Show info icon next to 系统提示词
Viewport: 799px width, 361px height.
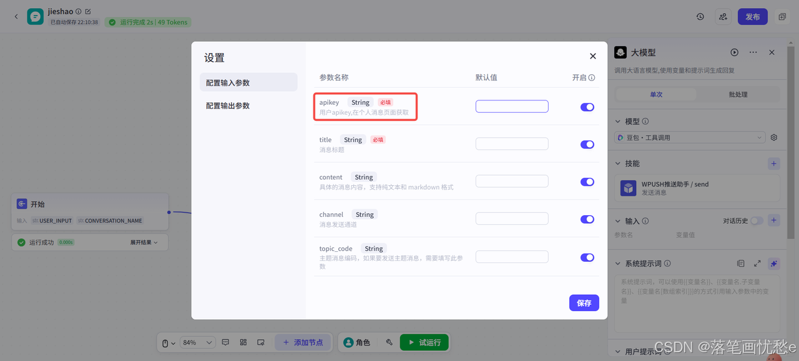point(667,264)
